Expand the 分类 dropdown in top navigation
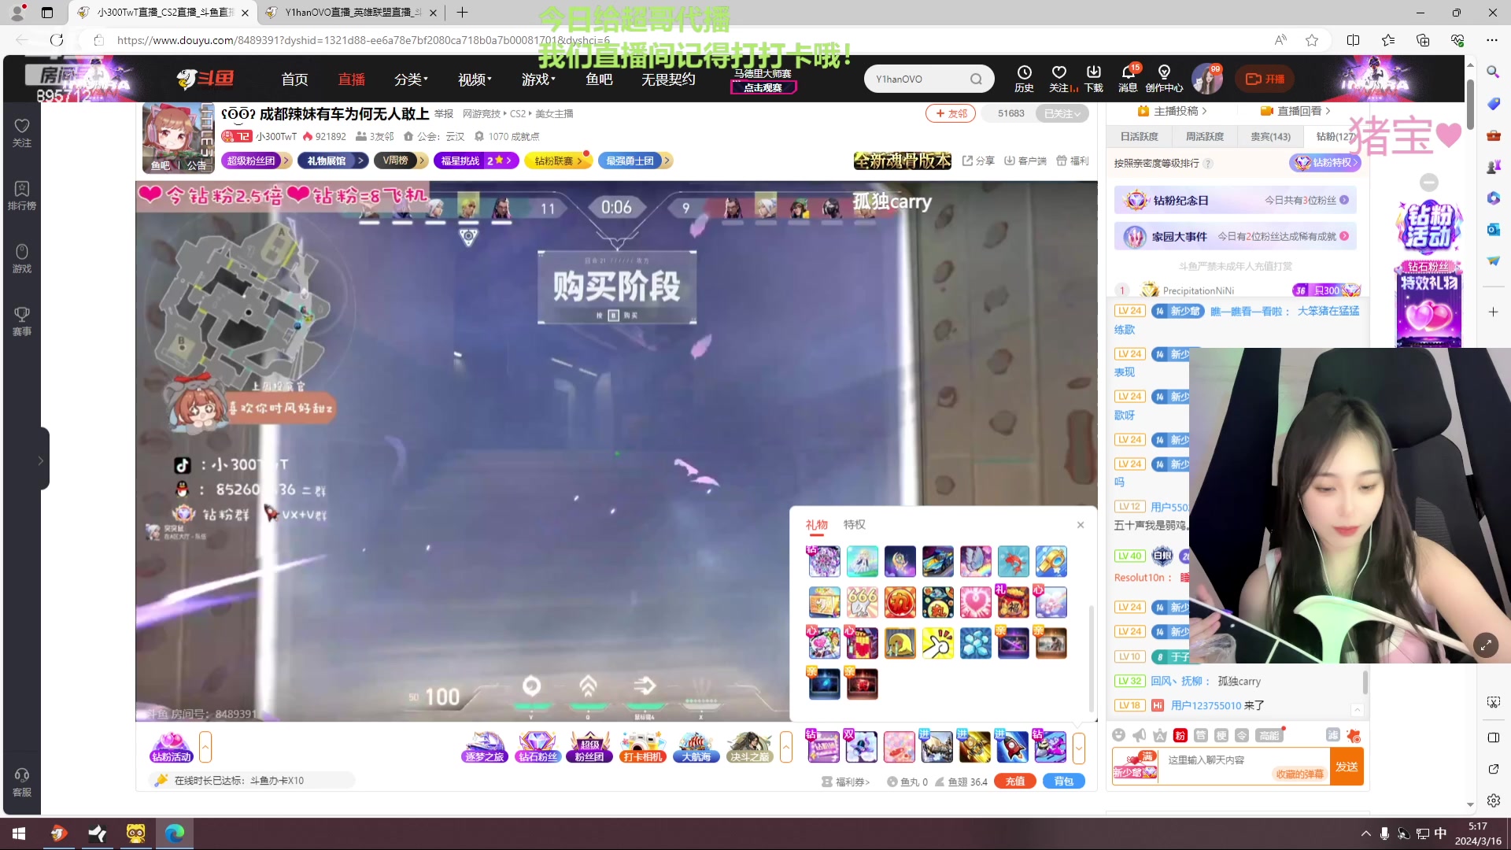 pos(410,79)
